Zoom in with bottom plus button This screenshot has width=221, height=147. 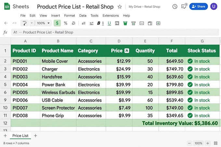[x=208, y=143]
